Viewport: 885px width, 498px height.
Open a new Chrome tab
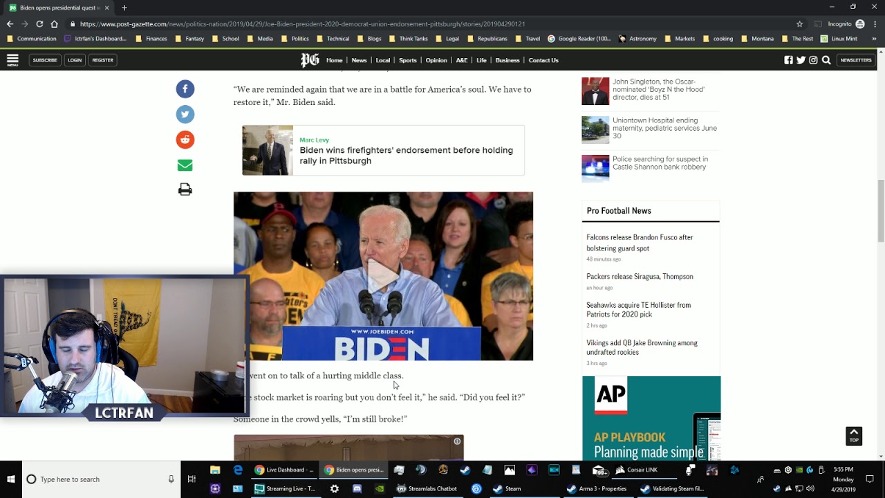pyautogui.click(x=124, y=8)
